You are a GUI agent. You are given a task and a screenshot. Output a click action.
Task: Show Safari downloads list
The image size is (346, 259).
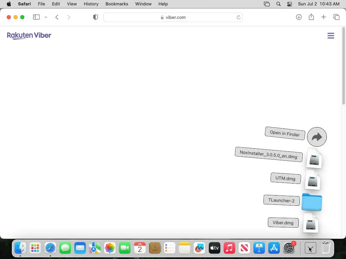pos(299,17)
